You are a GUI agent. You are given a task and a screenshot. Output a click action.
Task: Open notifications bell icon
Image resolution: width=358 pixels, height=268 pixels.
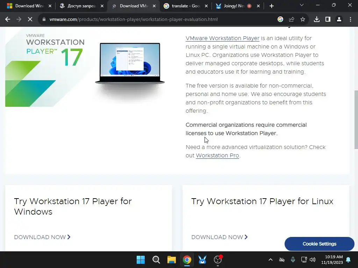pos(349,260)
